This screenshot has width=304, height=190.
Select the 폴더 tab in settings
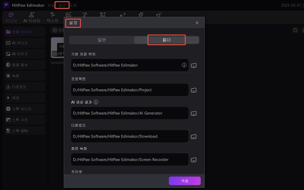pos(167,40)
